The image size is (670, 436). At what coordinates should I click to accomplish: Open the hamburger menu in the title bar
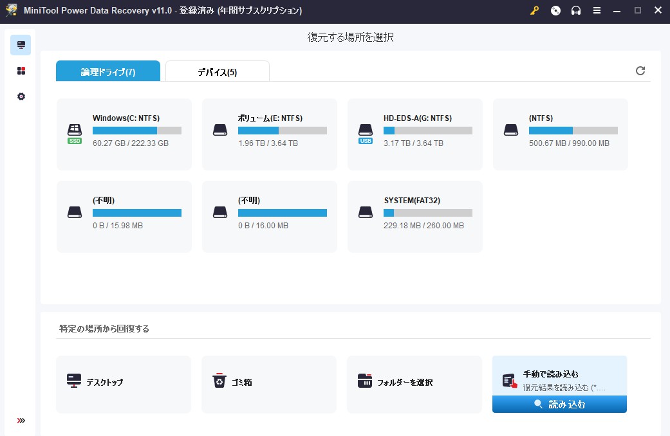pyautogui.click(x=597, y=11)
